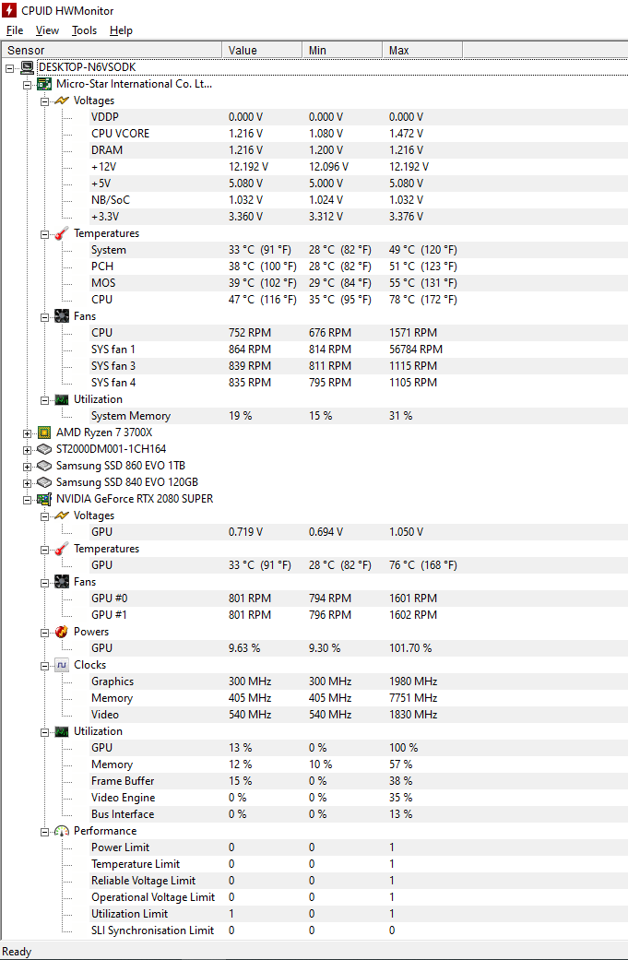Select the DESKTOP-N6VSODK computer icon
This screenshot has width=628, height=960.
tap(28, 67)
